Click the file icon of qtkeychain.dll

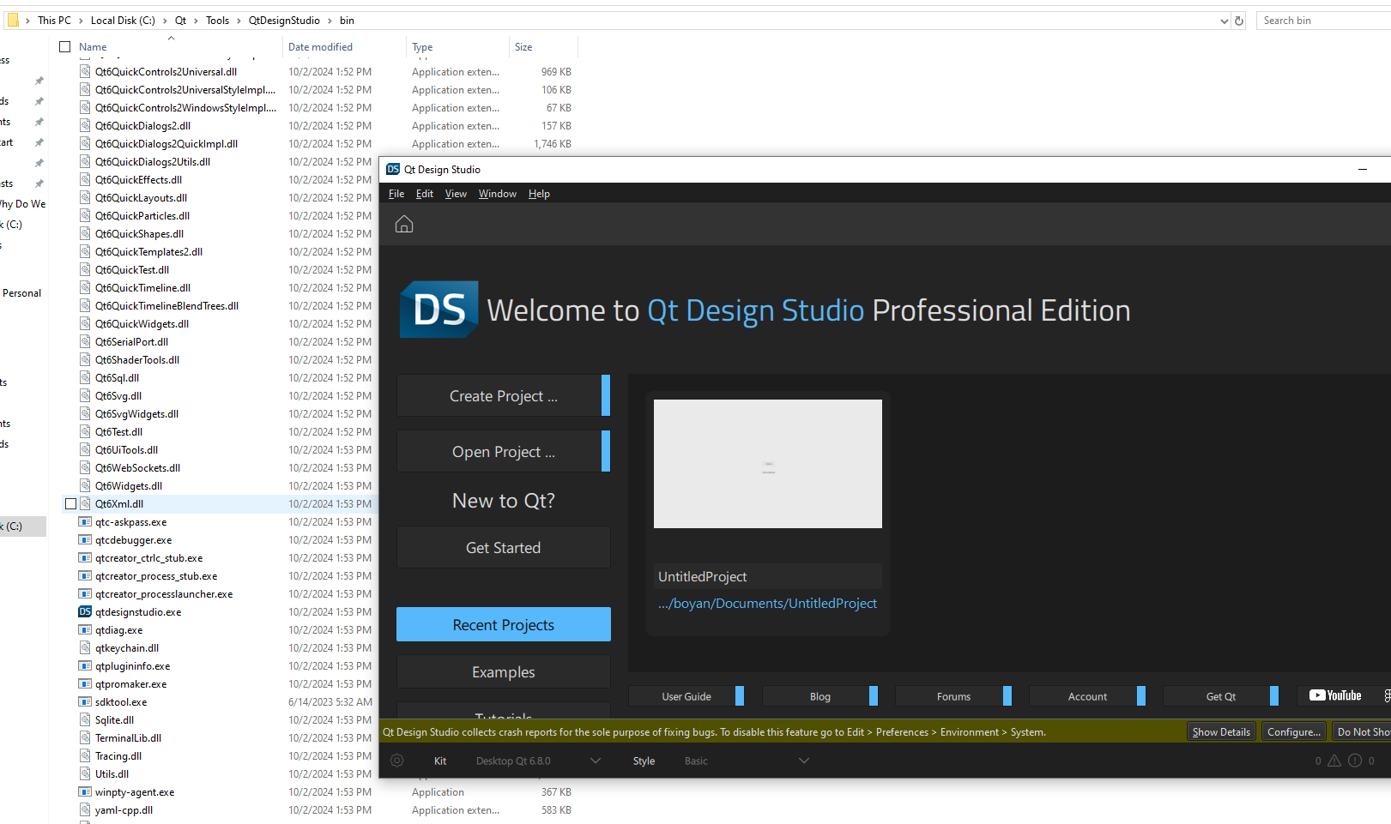tap(85, 648)
